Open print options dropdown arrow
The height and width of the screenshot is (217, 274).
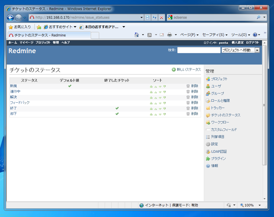[176, 35]
